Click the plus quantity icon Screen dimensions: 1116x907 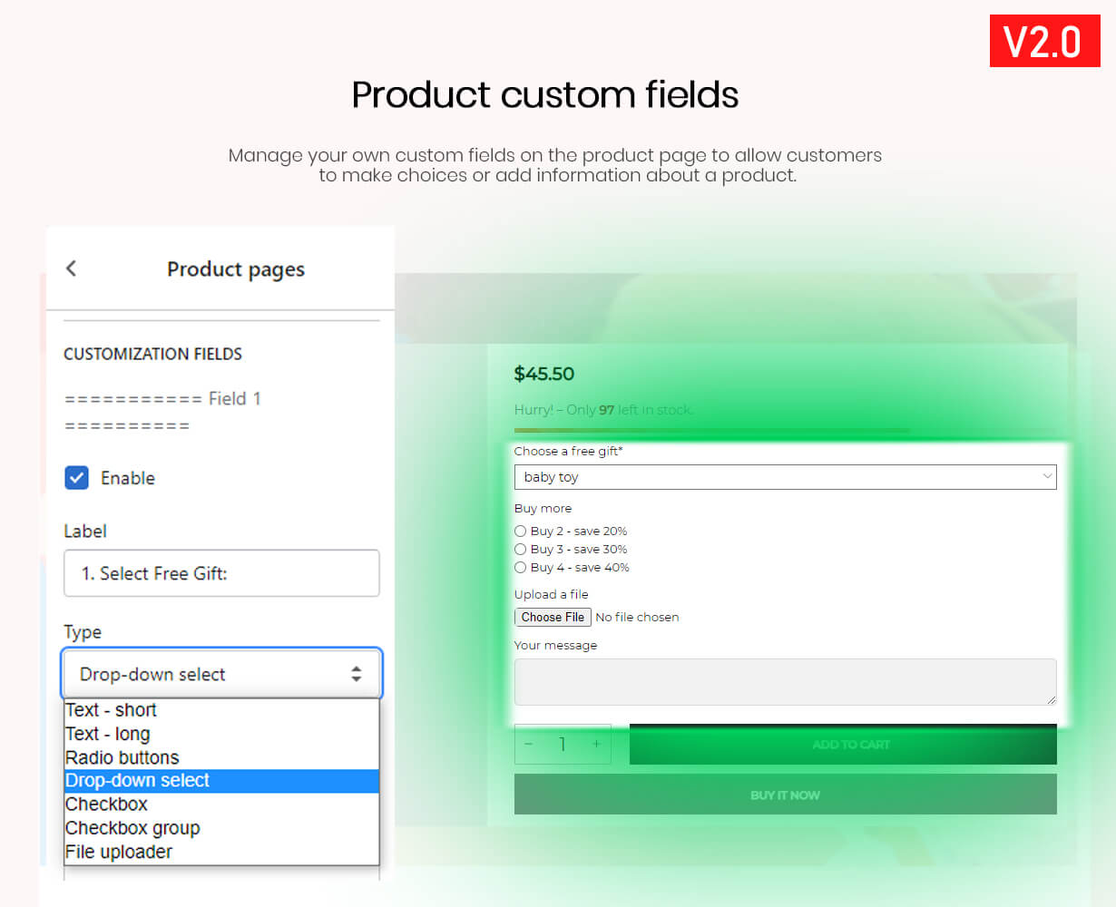596,744
